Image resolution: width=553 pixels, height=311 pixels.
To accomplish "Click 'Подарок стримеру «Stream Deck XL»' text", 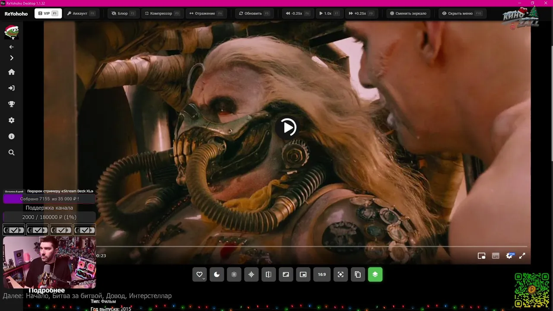I will click(x=60, y=191).
